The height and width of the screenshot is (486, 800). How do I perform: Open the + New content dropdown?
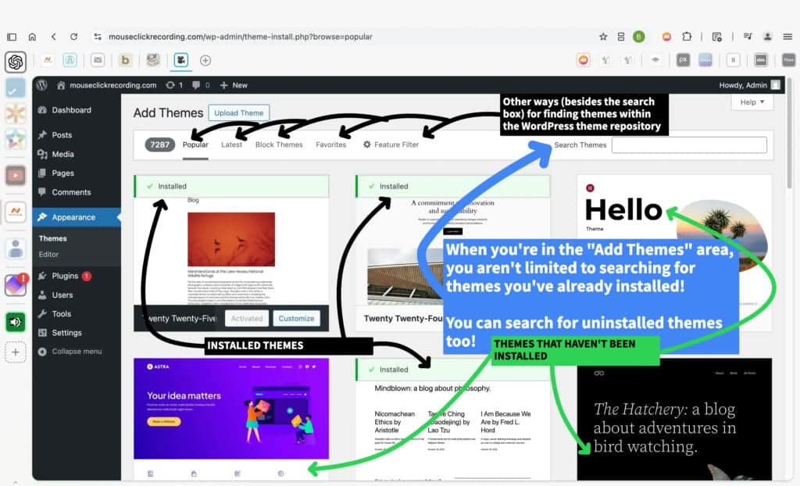click(233, 85)
